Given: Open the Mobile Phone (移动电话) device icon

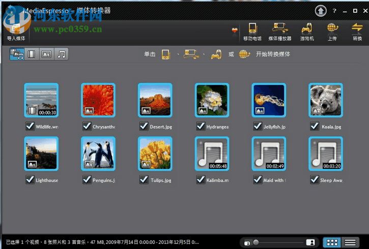Looking at the screenshot, I should [x=252, y=29].
